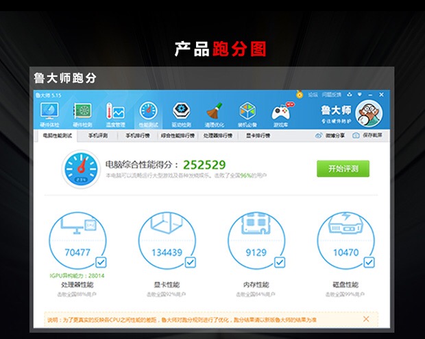The height and width of the screenshot is (339, 425).
Task: Click the memory score 9129 value
Action: tap(256, 253)
